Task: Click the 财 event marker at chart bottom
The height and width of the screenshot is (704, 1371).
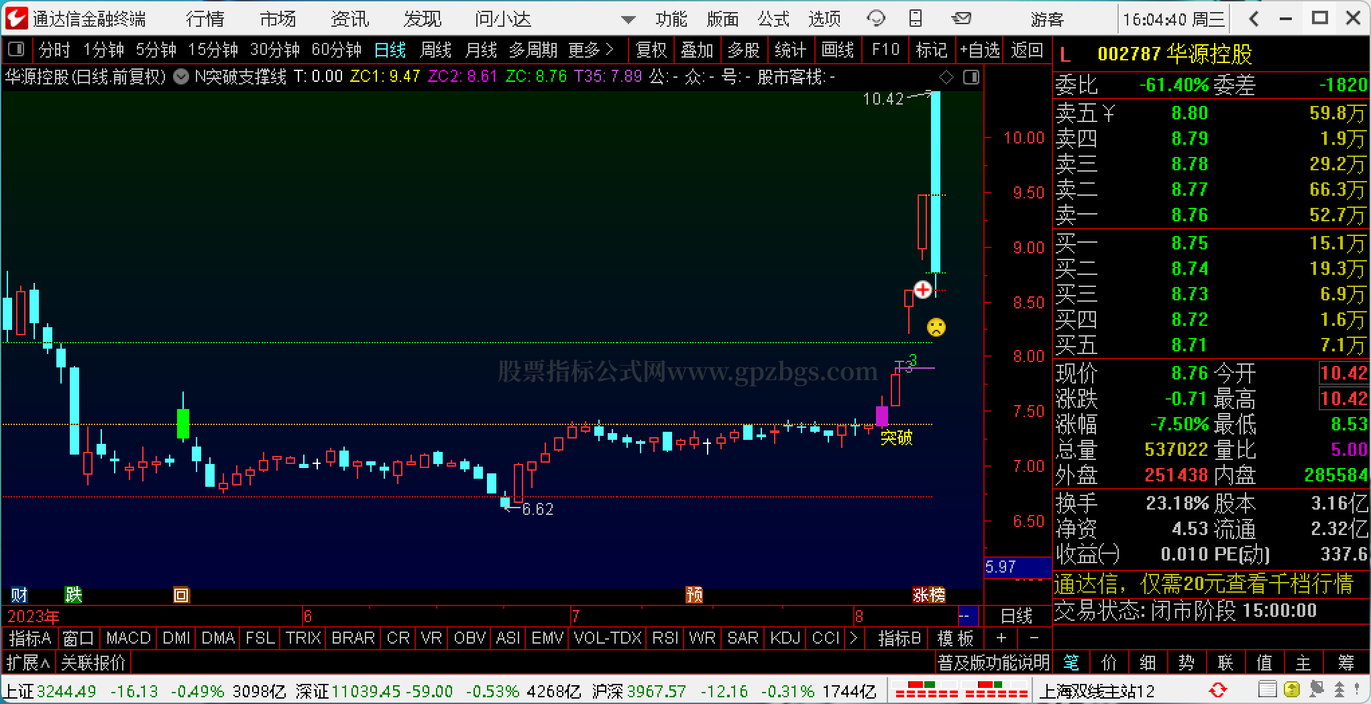Action: pos(19,595)
